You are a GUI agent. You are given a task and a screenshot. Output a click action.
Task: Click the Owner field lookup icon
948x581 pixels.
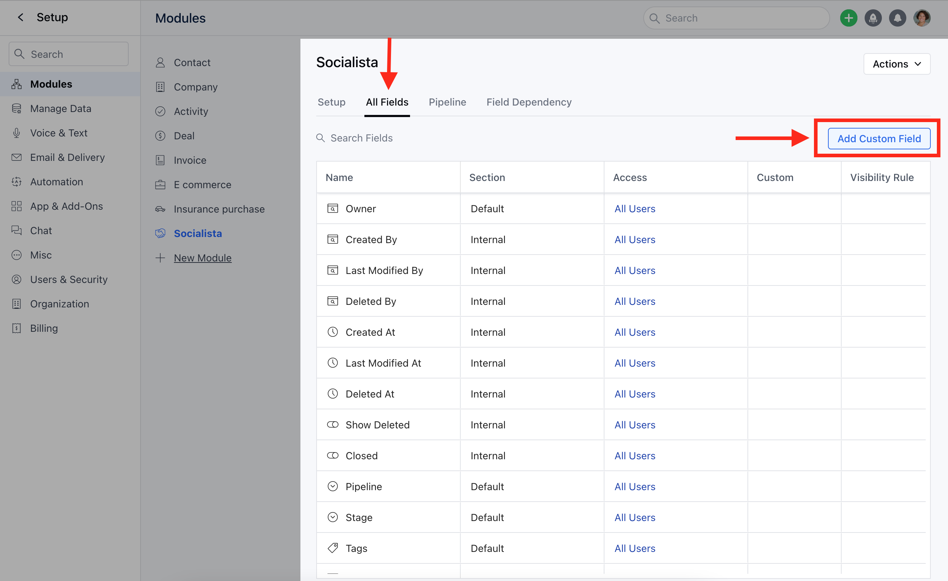click(332, 208)
